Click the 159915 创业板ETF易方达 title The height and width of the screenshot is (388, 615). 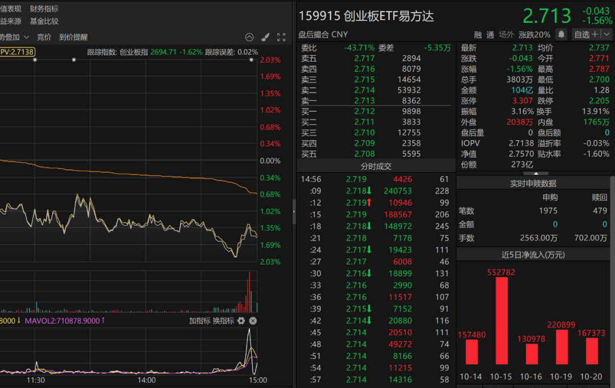(x=366, y=16)
